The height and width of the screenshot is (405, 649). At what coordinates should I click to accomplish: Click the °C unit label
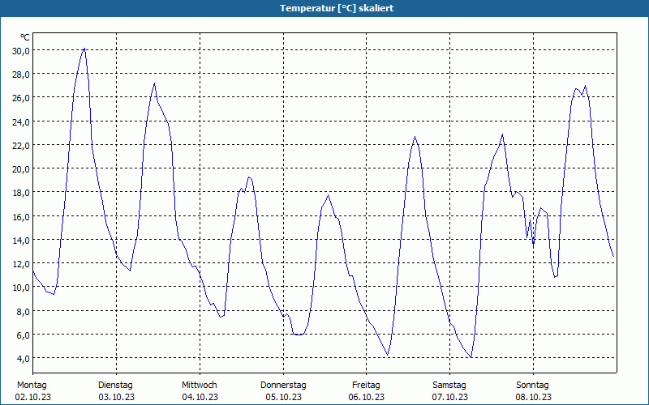(25, 37)
